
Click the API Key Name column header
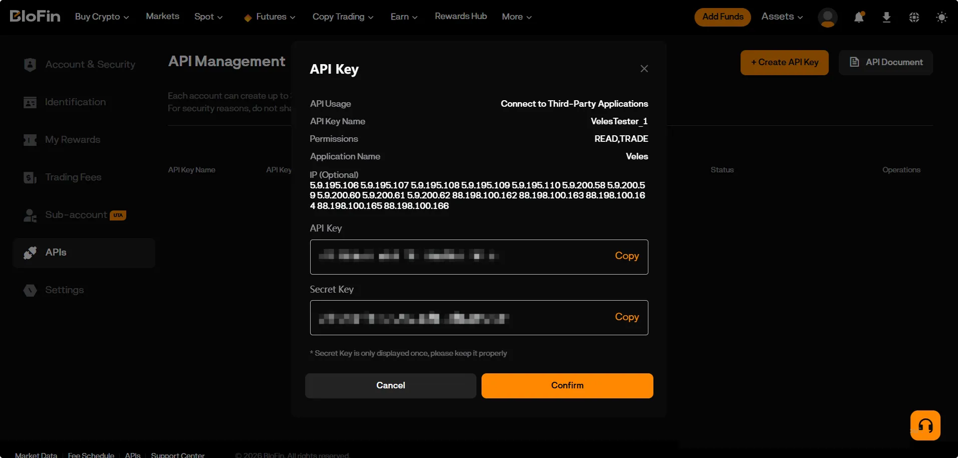pyautogui.click(x=191, y=170)
